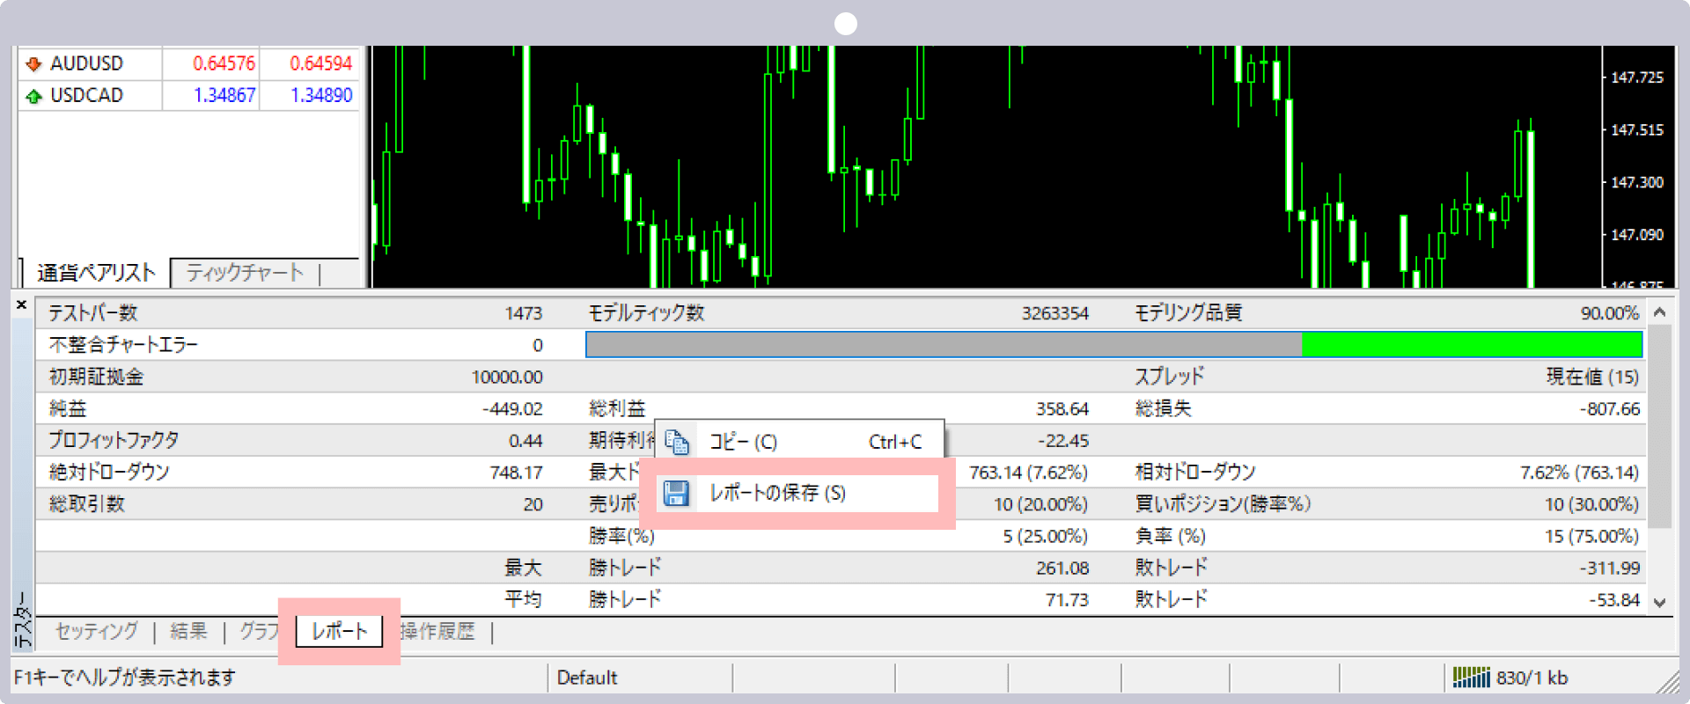Click 平均 勝トレード value 71.73
Viewport: 1690px width, 704px height.
[1067, 600]
